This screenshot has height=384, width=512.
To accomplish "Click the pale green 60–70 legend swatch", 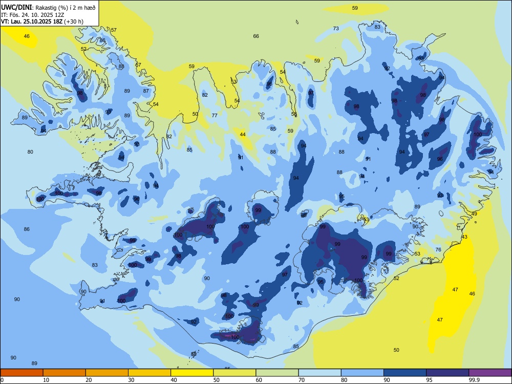I will pyautogui.click(x=277, y=373).
